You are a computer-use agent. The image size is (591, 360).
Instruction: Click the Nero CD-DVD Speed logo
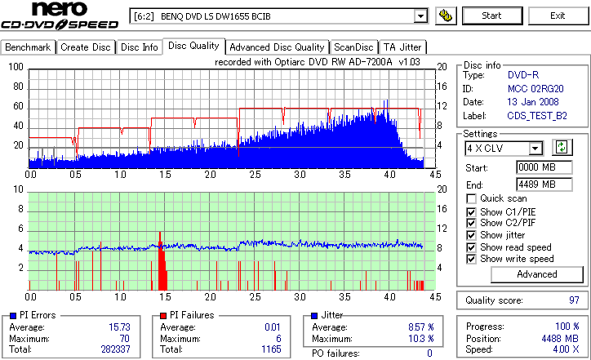point(60,16)
